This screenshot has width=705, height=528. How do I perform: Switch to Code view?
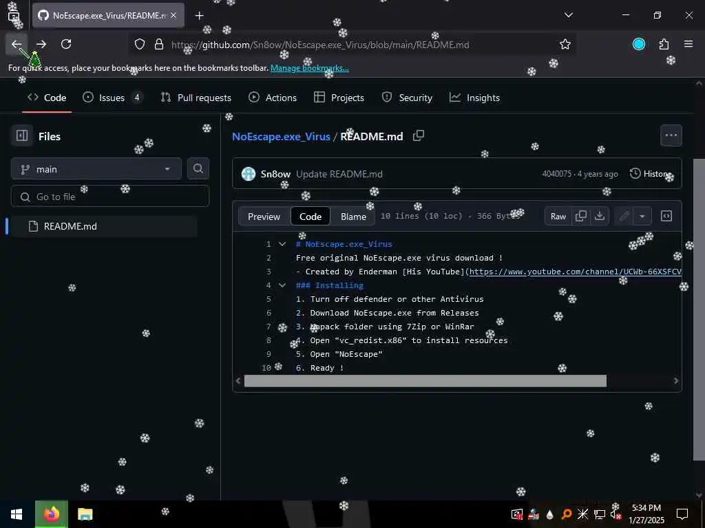(x=311, y=217)
